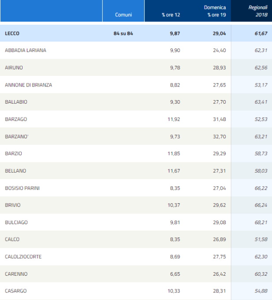
Task: Click the LECCO province row name
Action: 12,34
